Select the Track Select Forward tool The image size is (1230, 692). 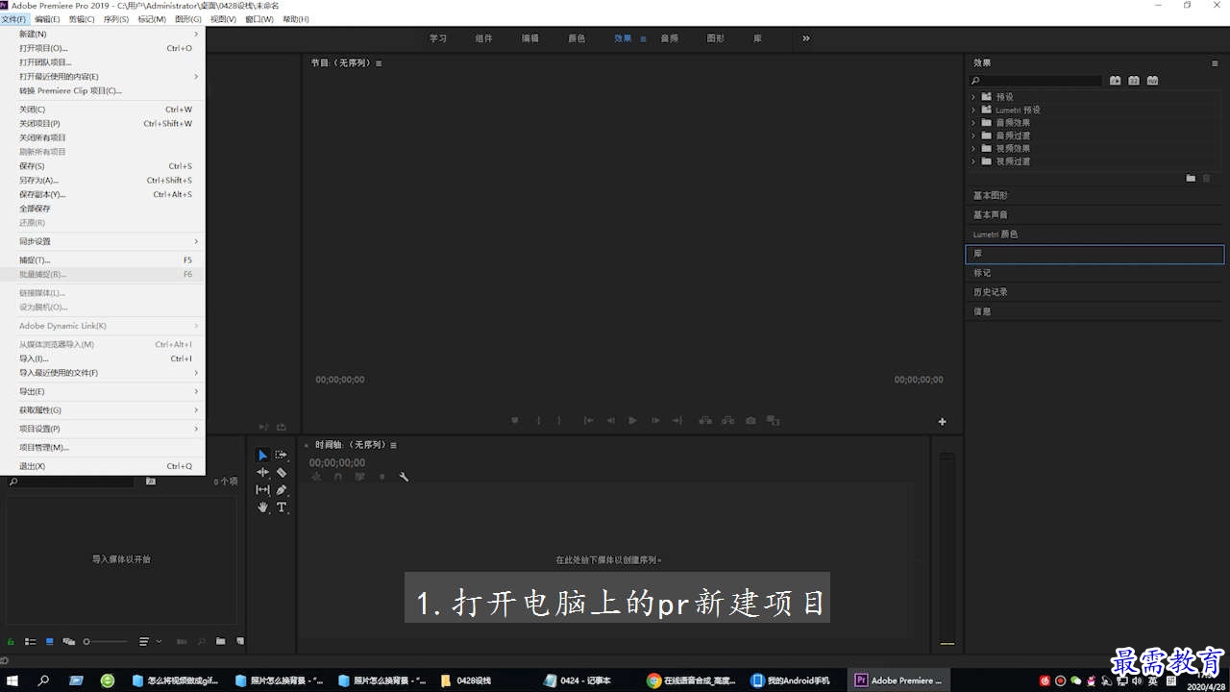282,455
